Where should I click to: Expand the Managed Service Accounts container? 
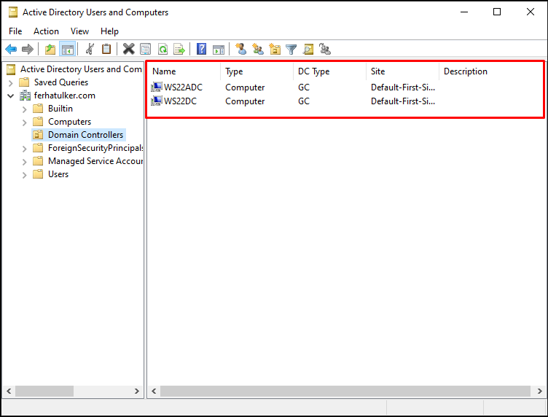pos(24,162)
